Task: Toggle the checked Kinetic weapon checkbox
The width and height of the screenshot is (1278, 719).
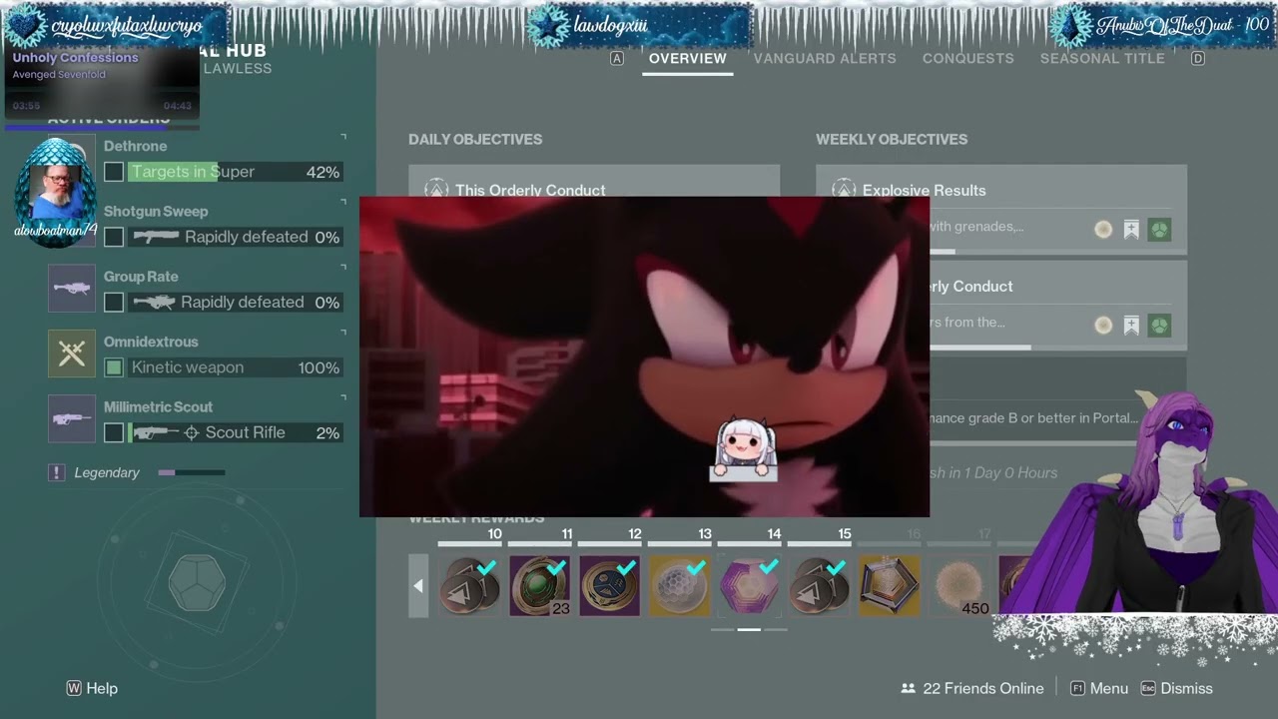Action: click(x=114, y=367)
